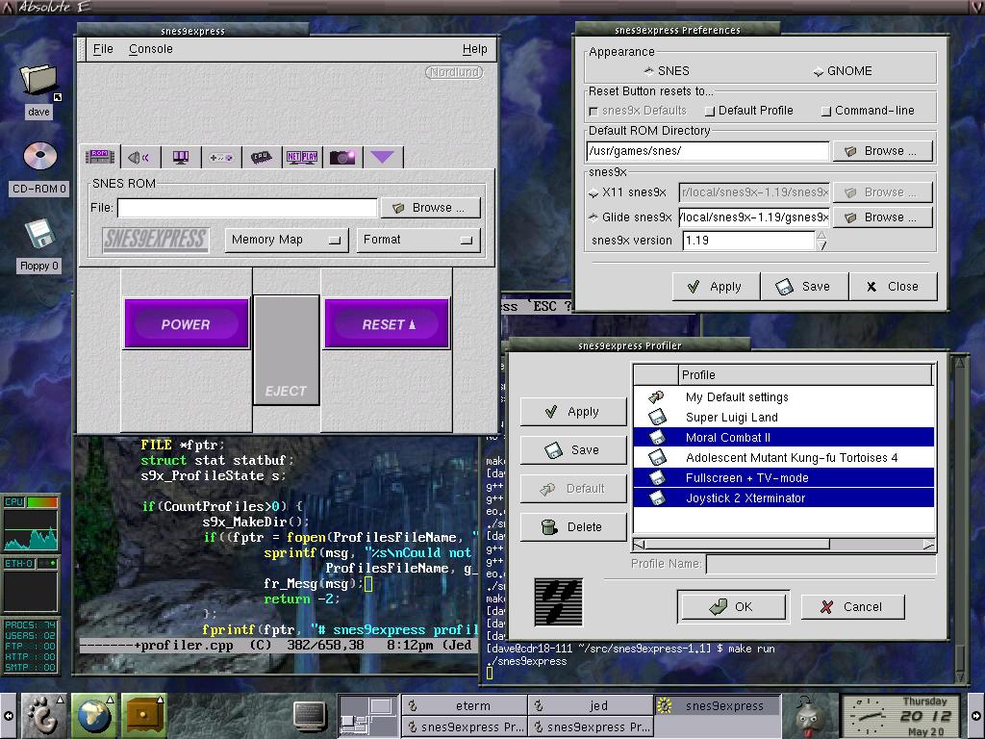Image resolution: width=985 pixels, height=739 pixels.
Task: Select the X11 snes9x radio option
Action: [x=593, y=192]
